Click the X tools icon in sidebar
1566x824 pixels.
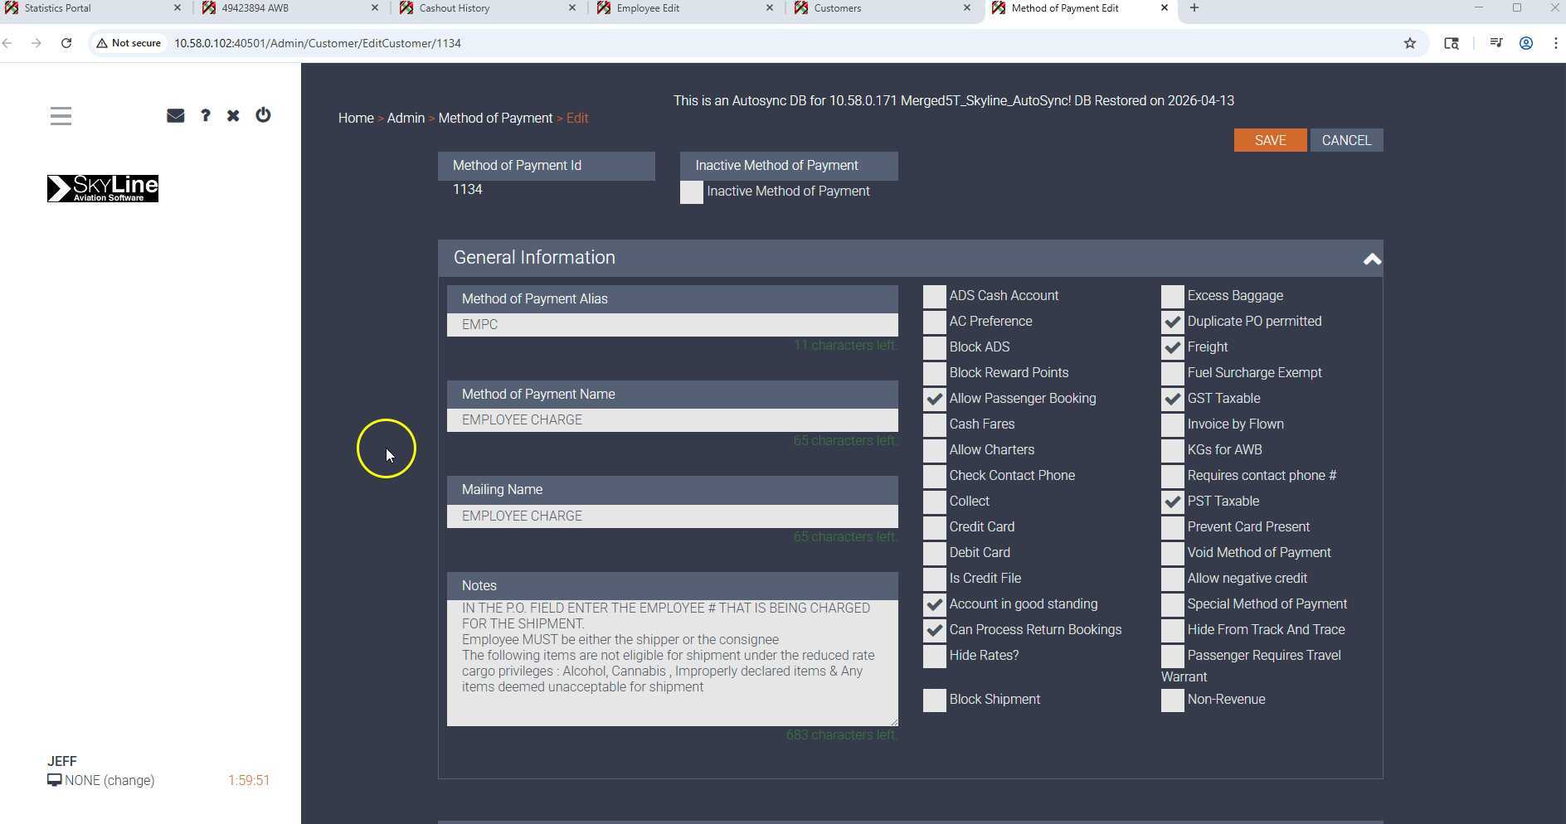[233, 116]
